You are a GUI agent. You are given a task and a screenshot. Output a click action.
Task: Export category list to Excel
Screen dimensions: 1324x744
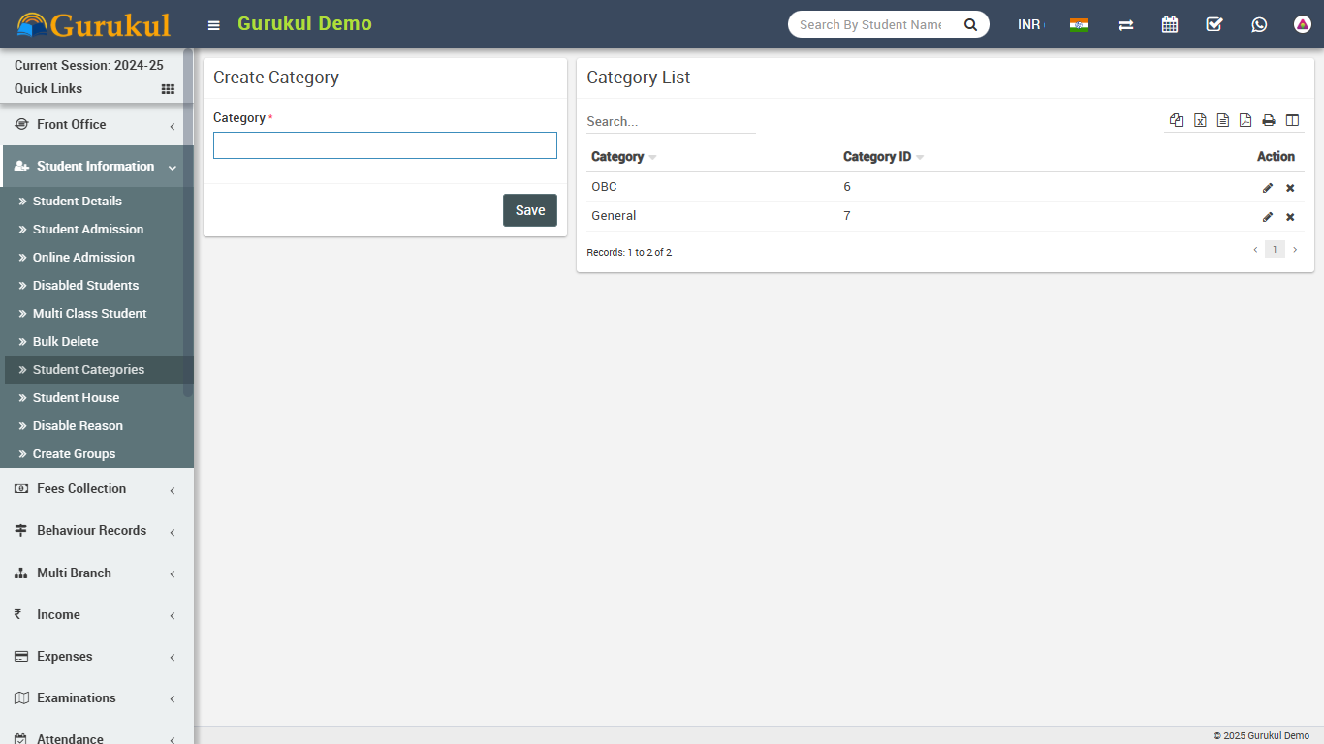pyautogui.click(x=1200, y=120)
